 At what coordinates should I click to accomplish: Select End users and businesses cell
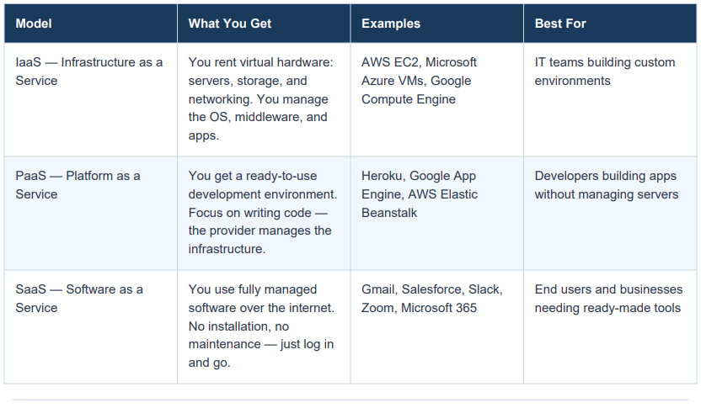tap(610, 326)
